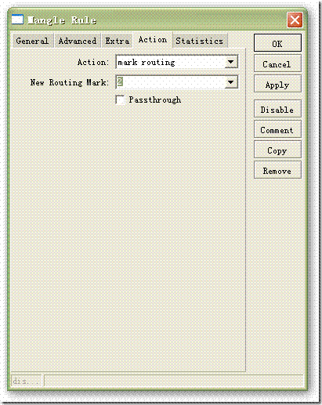
Task: Click the Action tab
Action: tap(153, 40)
